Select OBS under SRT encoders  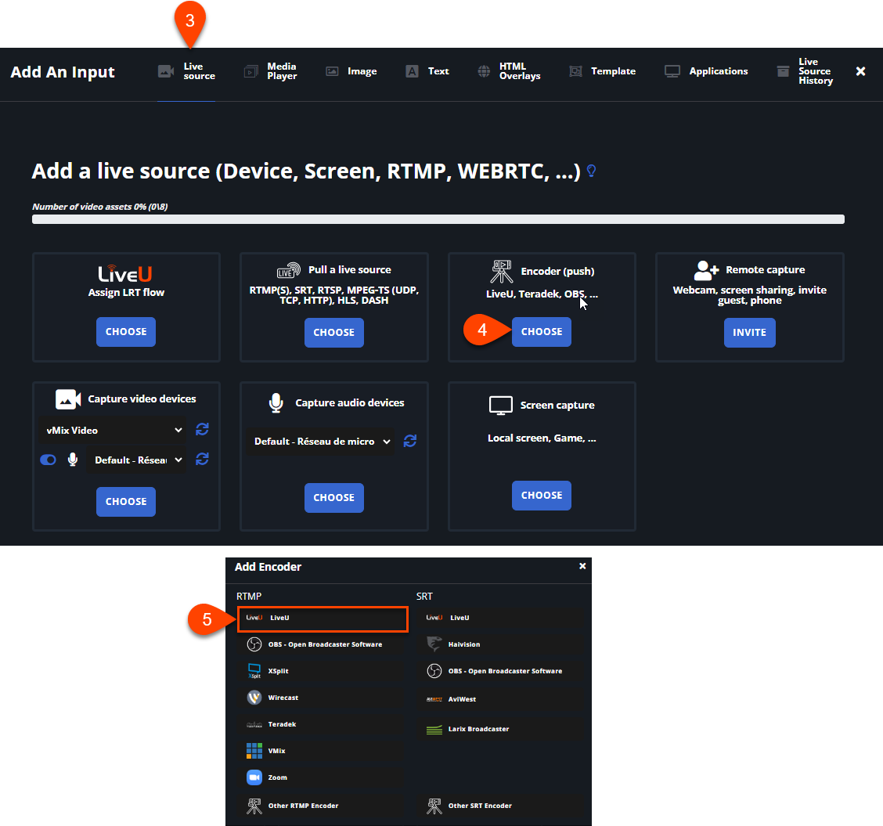(x=501, y=671)
